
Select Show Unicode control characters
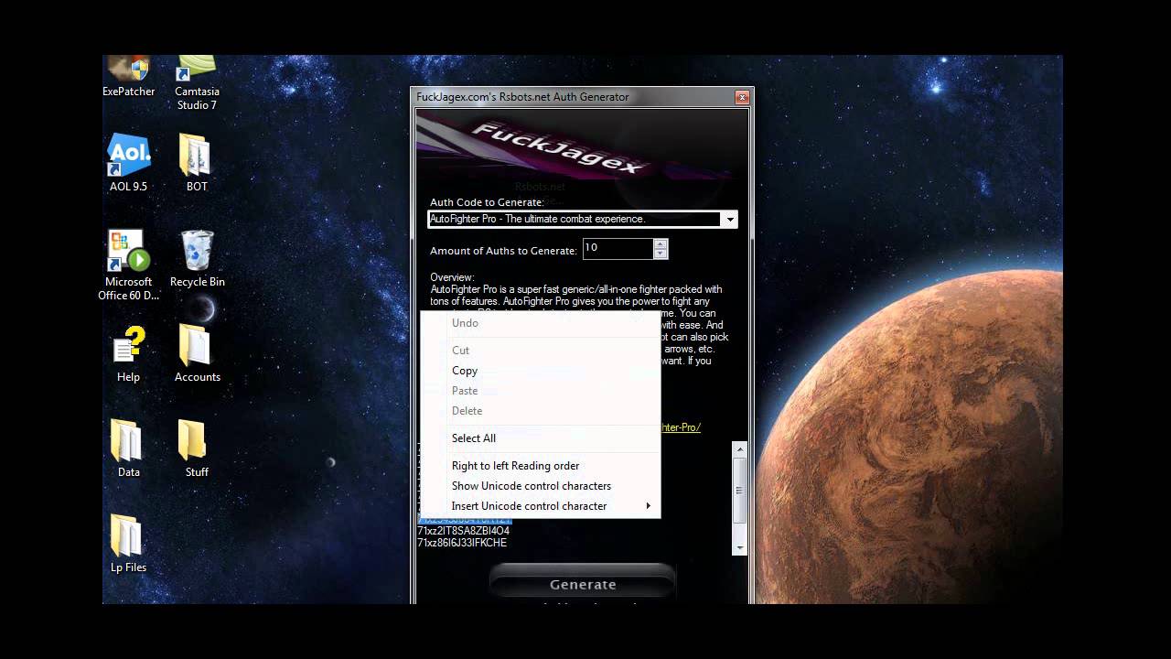(540, 486)
